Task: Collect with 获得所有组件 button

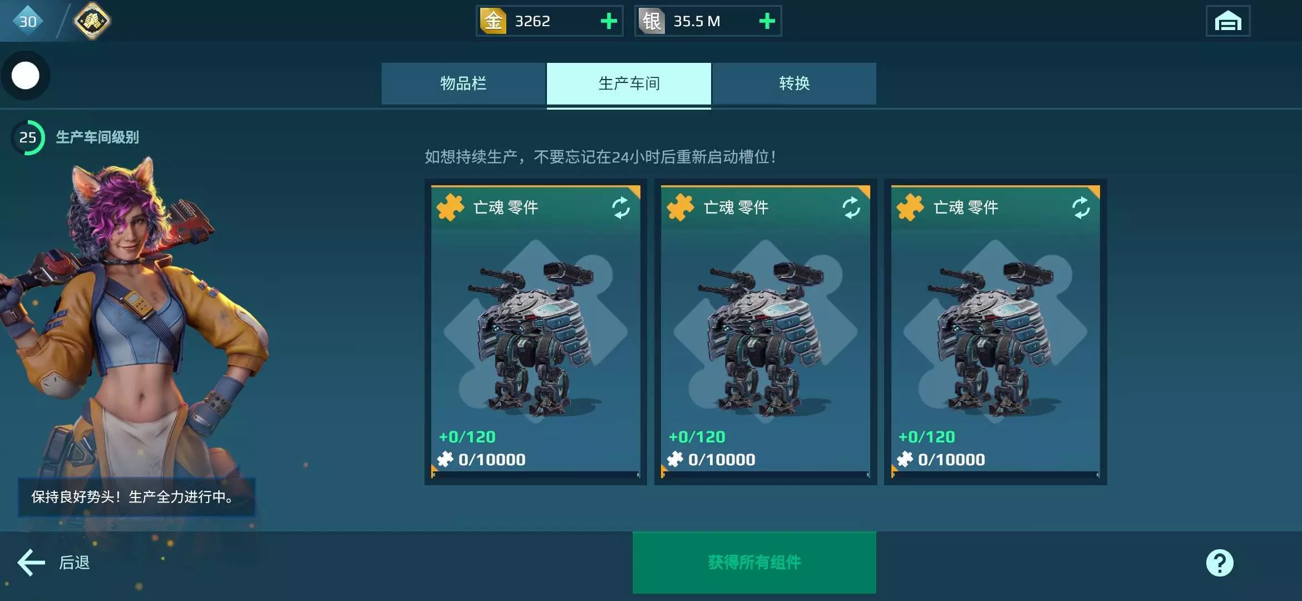Action: point(754,562)
